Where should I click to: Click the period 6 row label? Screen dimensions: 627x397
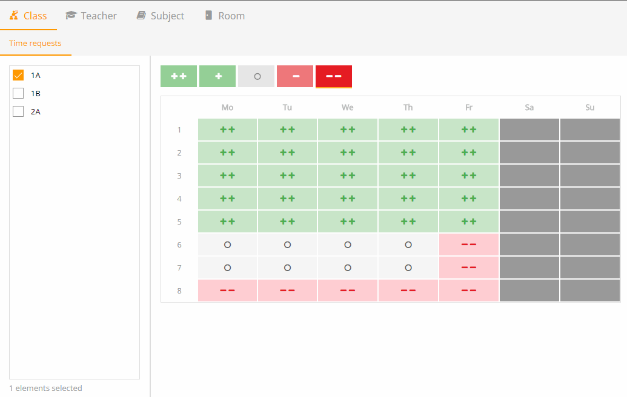pyautogui.click(x=179, y=245)
